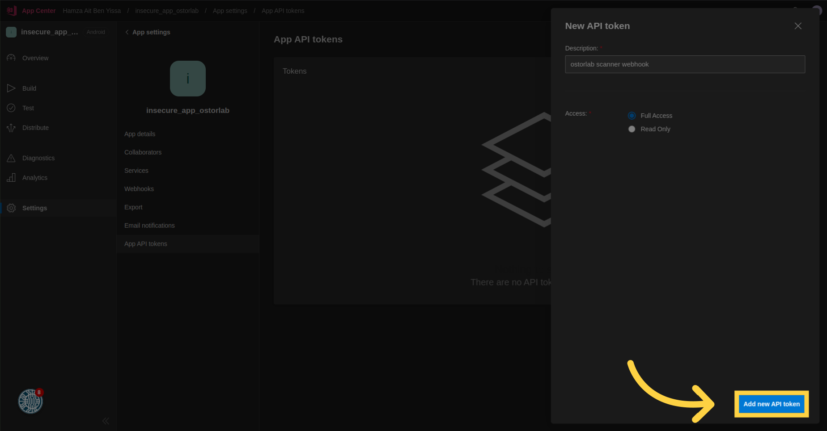Collapse the sidebar with double chevron
The width and height of the screenshot is (827, 431).
(x=106, y=421)
